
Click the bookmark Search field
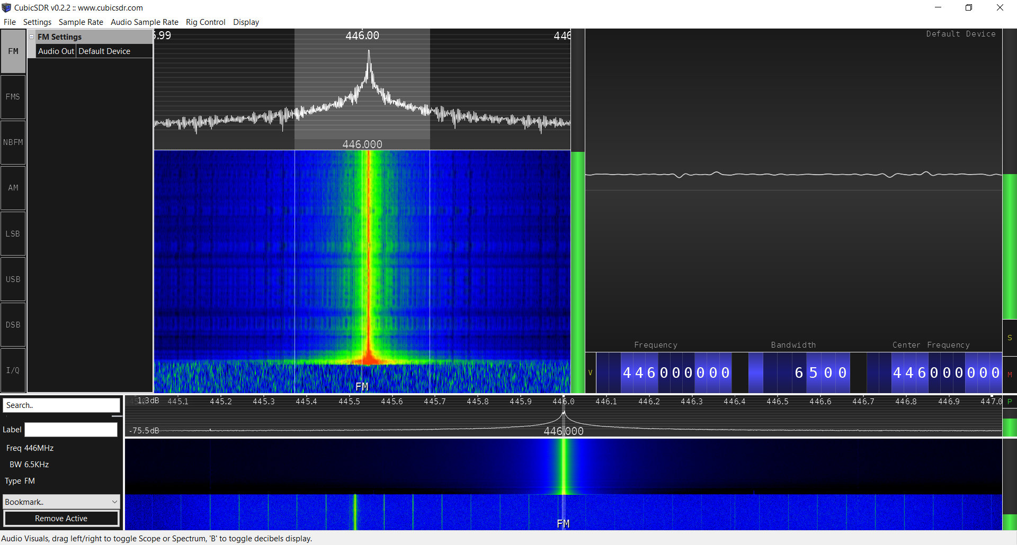pos(61,405)
